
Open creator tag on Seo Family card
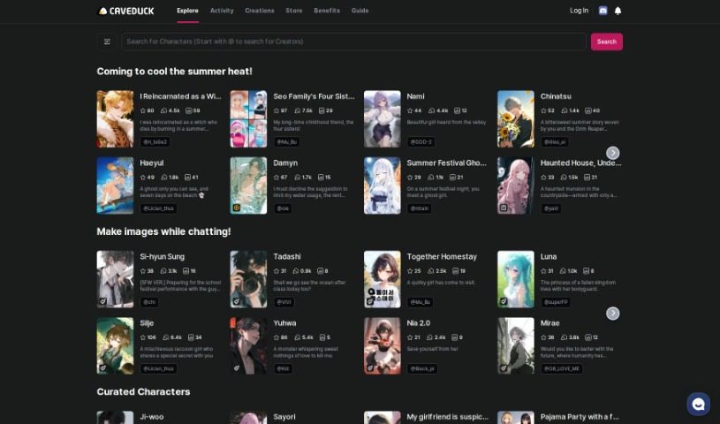click(287, 142)
